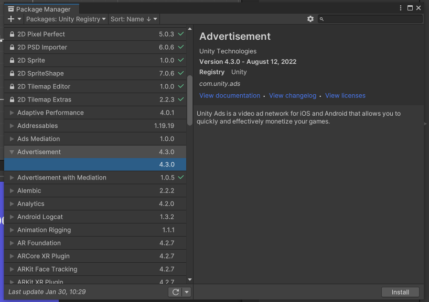Click installed checkmark on 2D Pixel Perfect
The height and width of the screenshot is (302, 429).
point(181,34)
